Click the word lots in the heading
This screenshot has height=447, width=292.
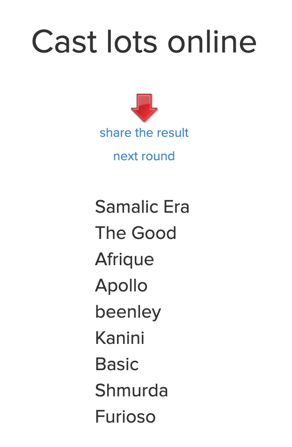tap(132, 42)
